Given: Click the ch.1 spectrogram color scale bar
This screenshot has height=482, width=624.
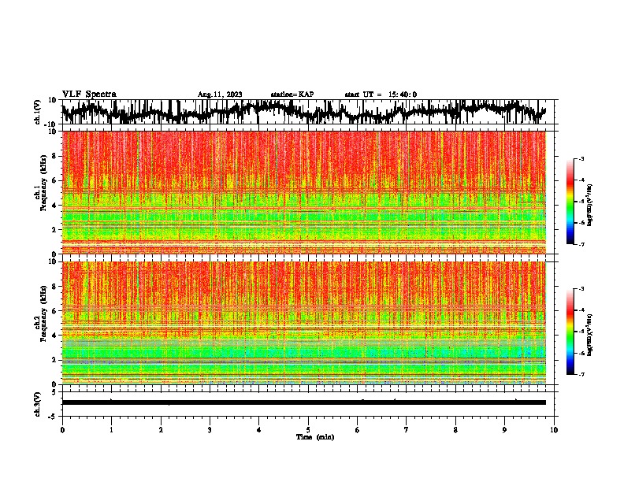Looking at the screenshot, I should tap(570, 202).
